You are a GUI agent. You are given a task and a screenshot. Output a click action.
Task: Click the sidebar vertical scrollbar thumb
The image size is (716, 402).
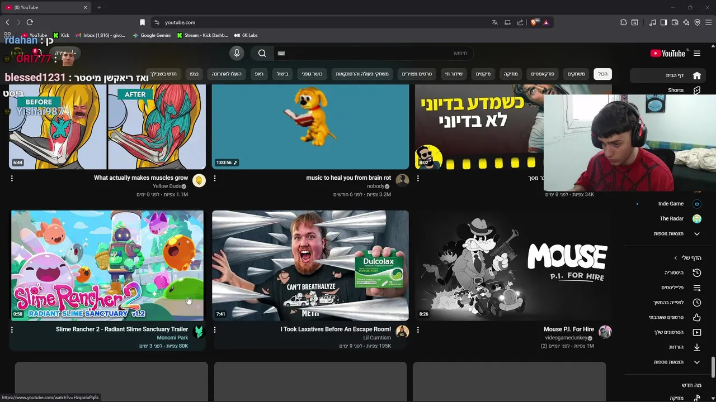click(x=713, y=367)
